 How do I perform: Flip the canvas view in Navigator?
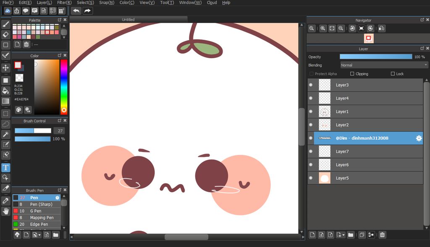click(381, 28)
